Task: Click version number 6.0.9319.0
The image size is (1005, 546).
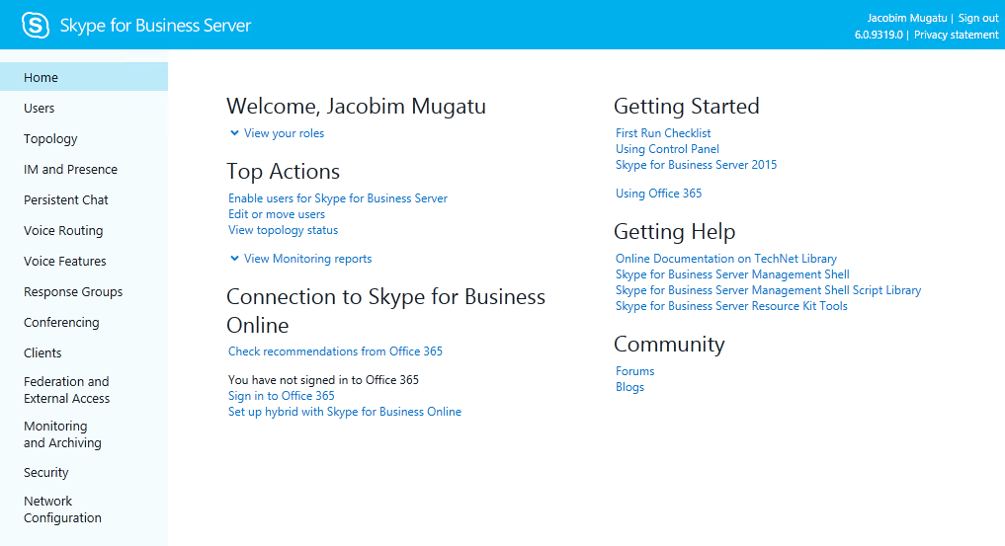Action: point(879,35)
